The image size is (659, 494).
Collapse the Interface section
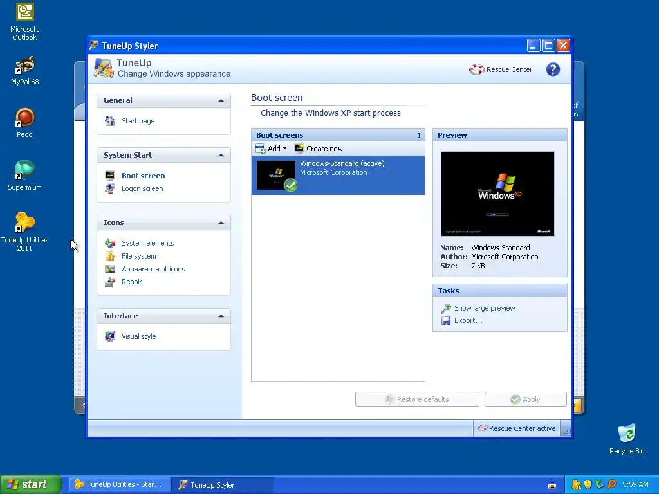(221, 316)
